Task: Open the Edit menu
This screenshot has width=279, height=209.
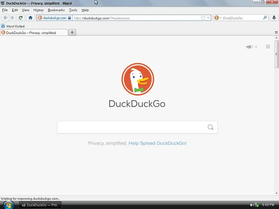Action: pos(15,10)
